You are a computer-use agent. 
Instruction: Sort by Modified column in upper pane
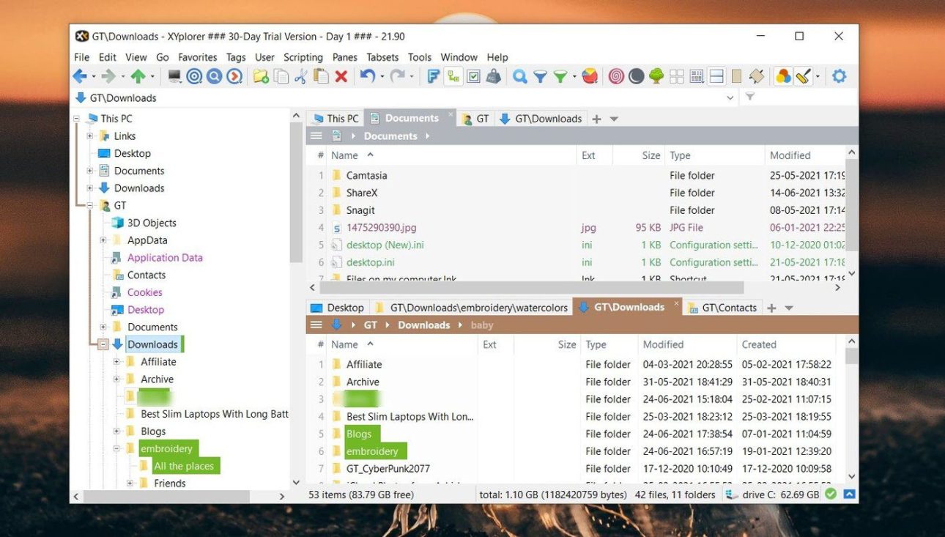(790, 155)
